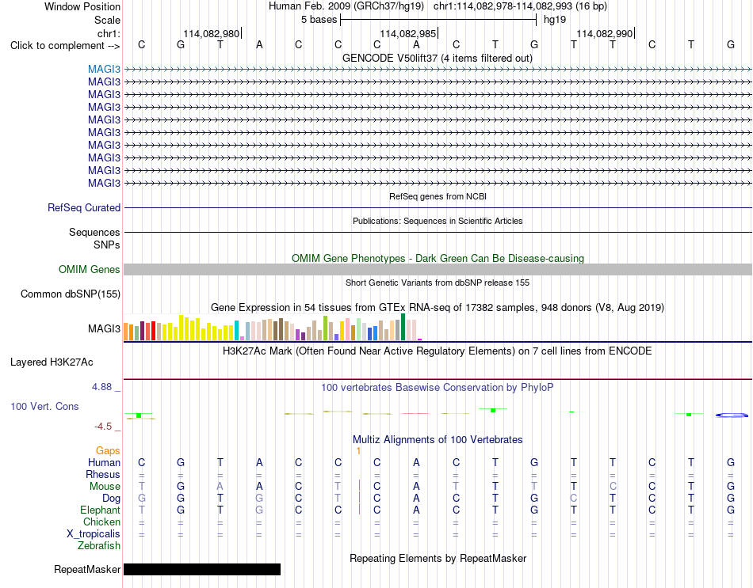Click the orange '1' gap marker in Gaps row

pos(358,450)
